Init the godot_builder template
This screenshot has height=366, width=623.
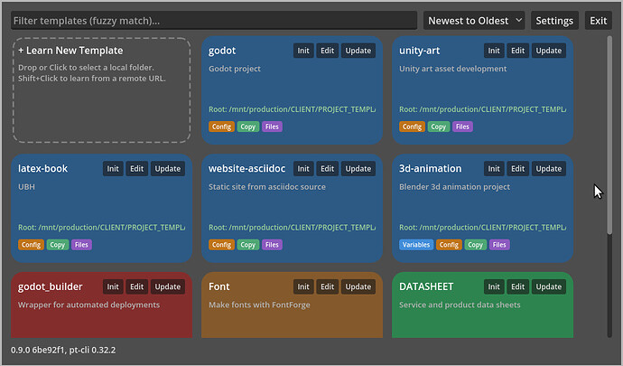tap(113, 286)
